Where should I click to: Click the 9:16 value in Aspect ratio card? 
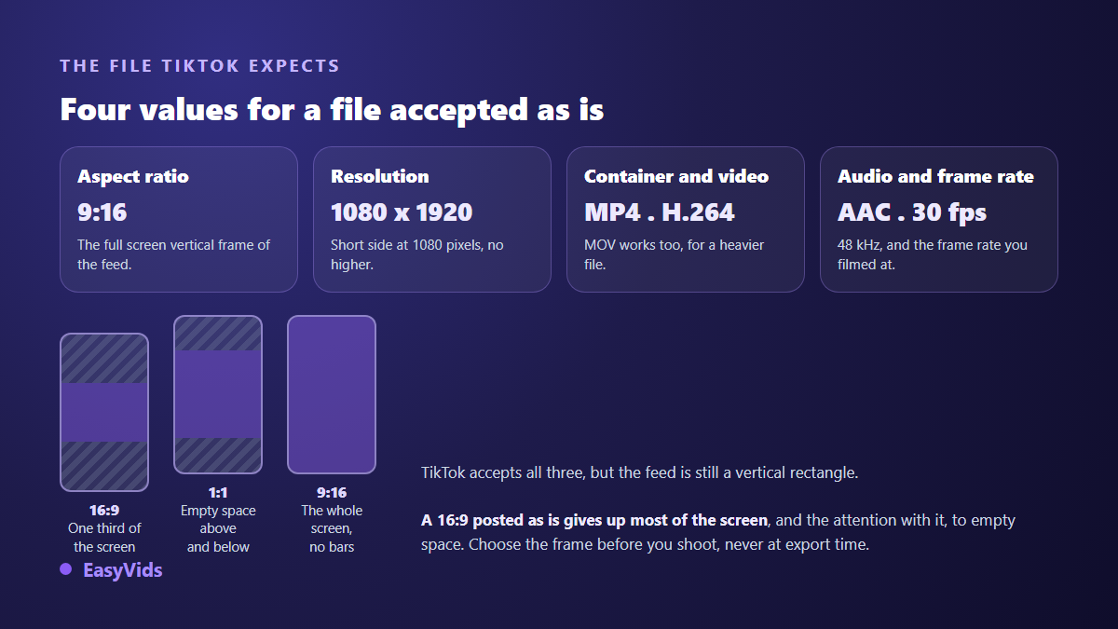click(x=102, y=212)
